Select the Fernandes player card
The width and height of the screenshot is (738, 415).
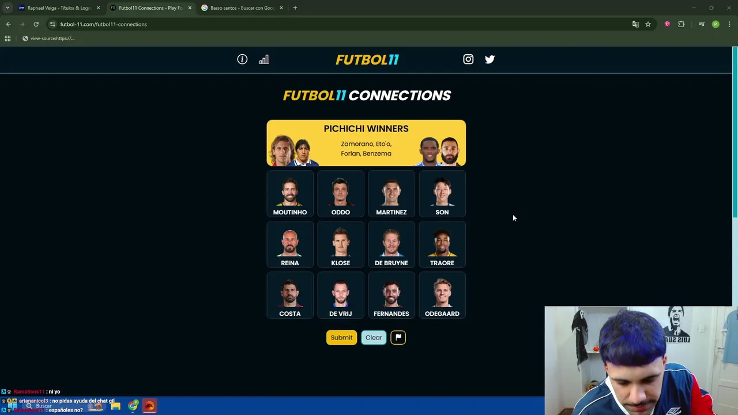391,295
